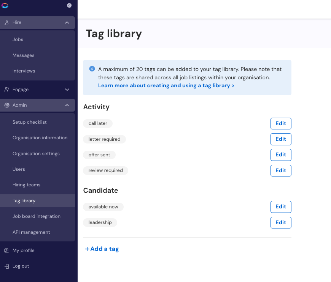
Task: Expand the Engage section chevron
Action: point(67,90)
